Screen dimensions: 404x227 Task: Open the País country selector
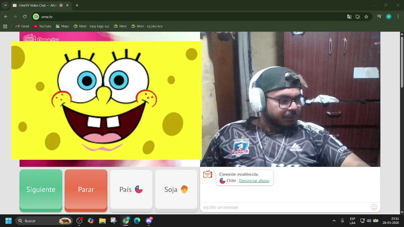(131, 189)
